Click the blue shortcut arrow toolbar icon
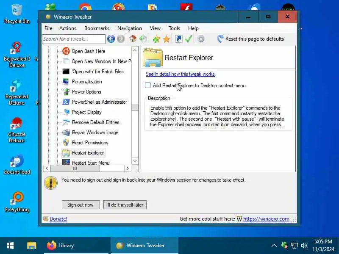This screenshot has width=339, height=254. click(x=178, y=39)
